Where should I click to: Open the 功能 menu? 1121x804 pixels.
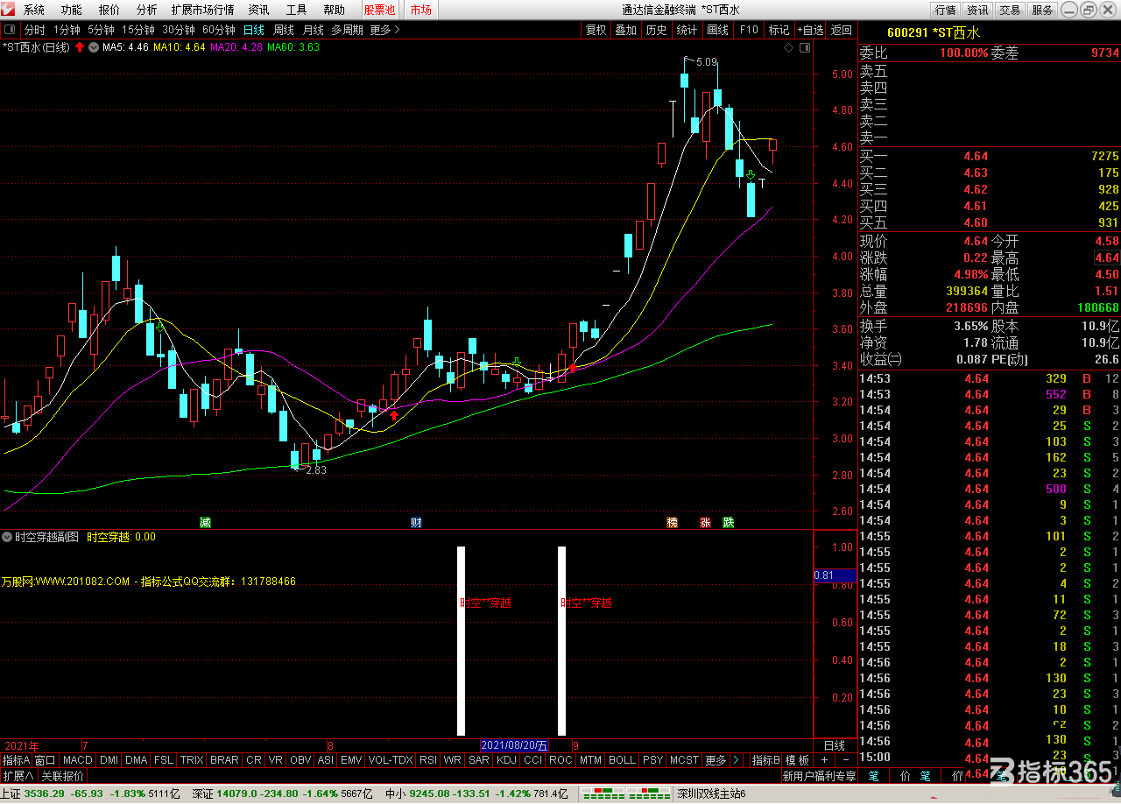click(72, 11)
